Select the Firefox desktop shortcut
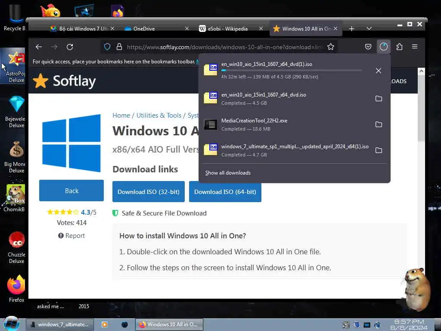Image resolution: width=441 pixels, height=331 pixels. [16, 288]
